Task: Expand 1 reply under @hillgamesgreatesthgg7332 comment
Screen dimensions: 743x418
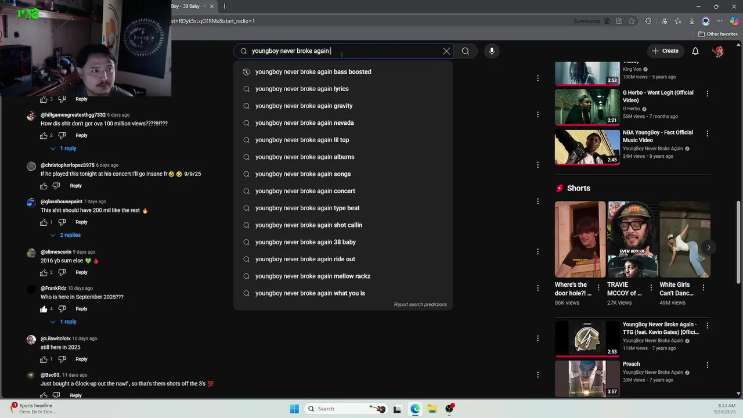Action: click(63, 149)
